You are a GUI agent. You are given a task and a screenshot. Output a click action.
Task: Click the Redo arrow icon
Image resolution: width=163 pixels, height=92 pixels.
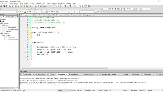(x=12, y=6)
